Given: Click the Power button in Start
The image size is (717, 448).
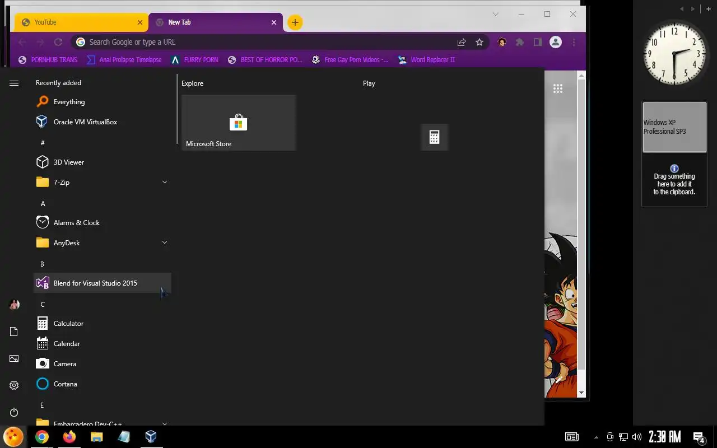Looking at the screenshot, I should [x=14, y=412].
